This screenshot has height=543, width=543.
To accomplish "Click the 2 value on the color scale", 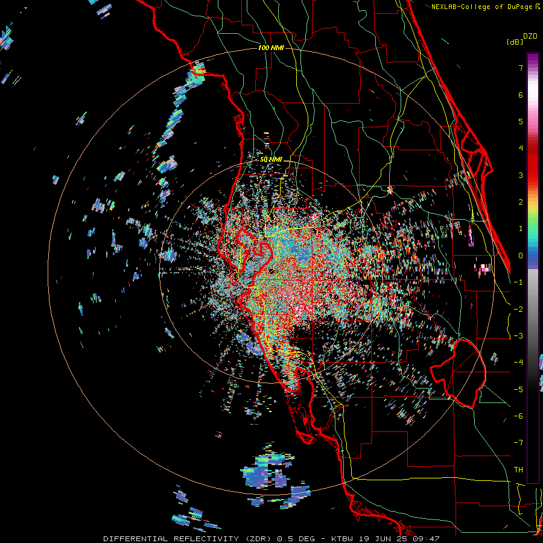I will coord(521,202).
